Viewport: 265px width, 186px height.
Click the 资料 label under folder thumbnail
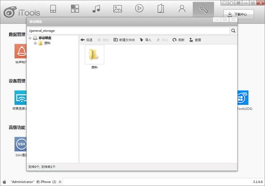pyautogui.click(x=94, y=67)
